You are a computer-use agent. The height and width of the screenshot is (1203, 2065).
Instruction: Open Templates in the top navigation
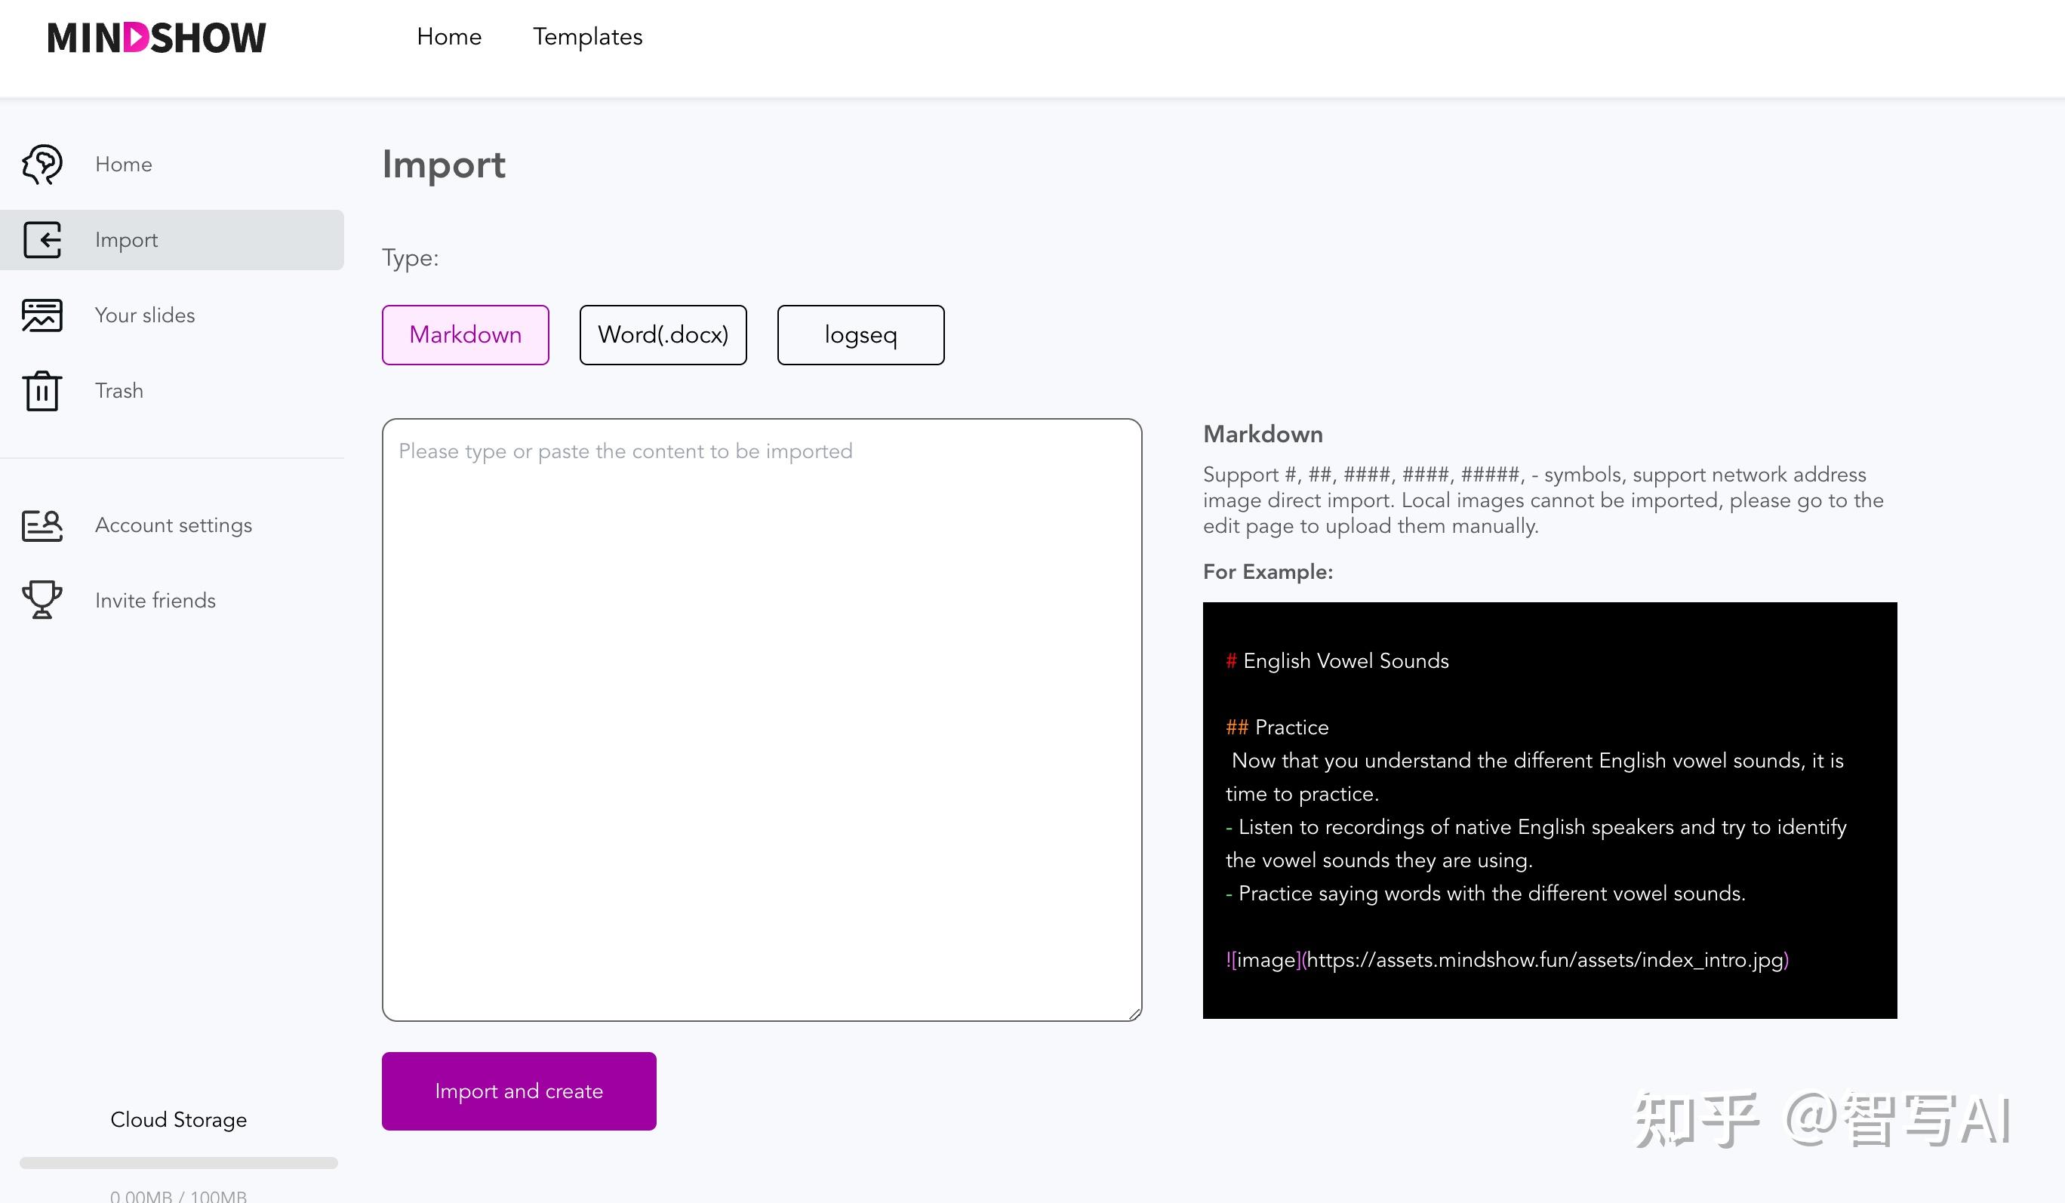tap(587, 37)
